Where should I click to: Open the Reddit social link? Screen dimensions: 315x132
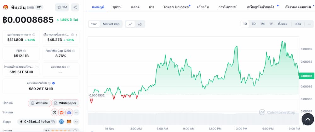tap(62, 113)
